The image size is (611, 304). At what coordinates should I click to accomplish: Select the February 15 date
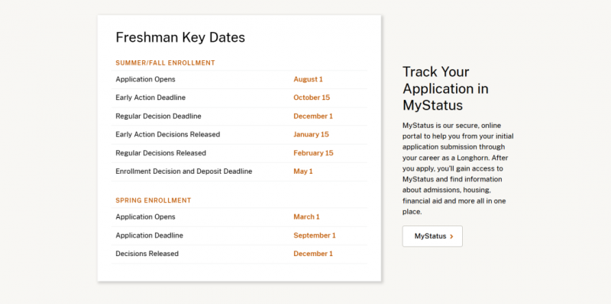pyautogui.click(x=313, y=153)
